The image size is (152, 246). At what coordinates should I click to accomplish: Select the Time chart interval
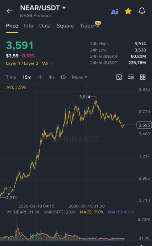pyautogui.click(x=11, y=77)
